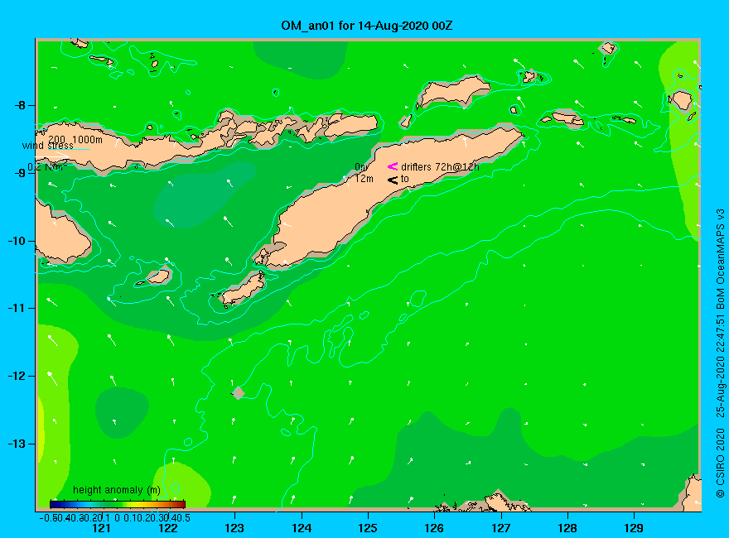This screenshot has height=538, width=729.
Task: Click the "0m" depth label on Timor
Action: [361, 167]
